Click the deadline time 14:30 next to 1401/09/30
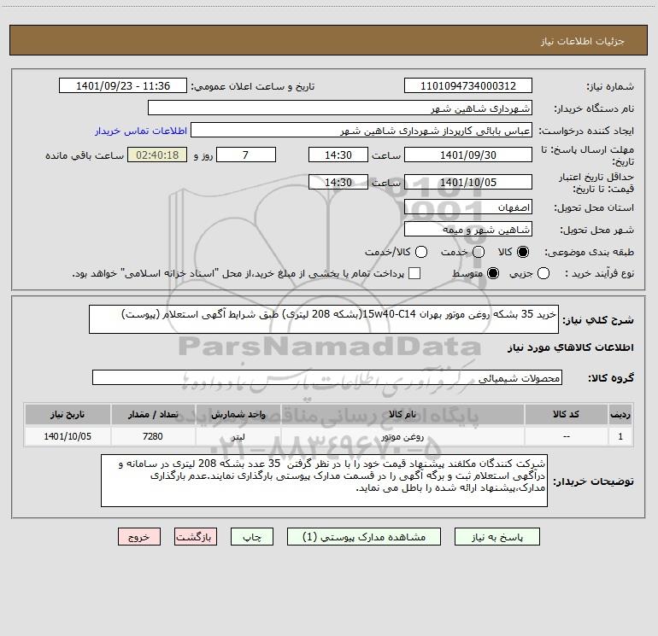 coord(338,155)
